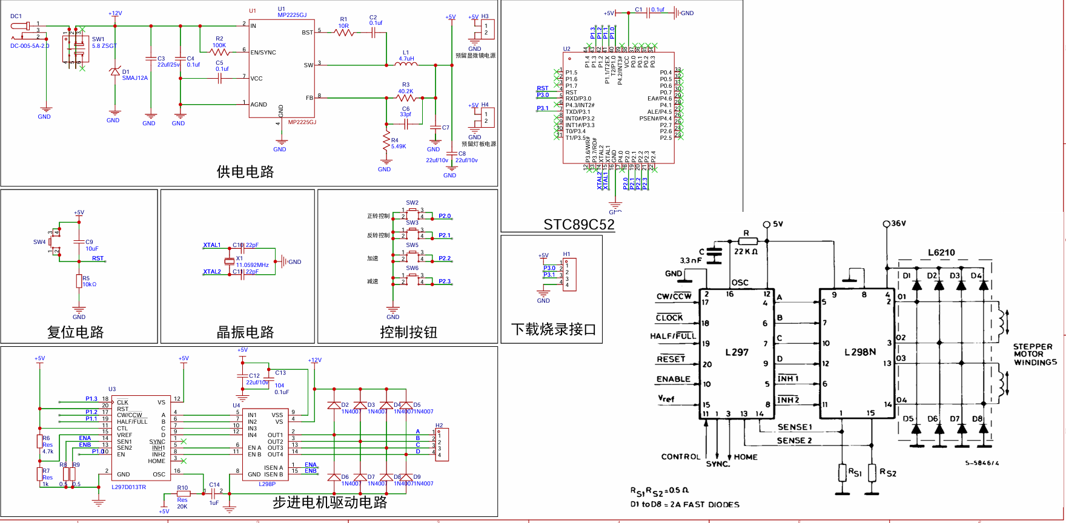The width and height of the screenshot is (1066, 523).
Task: Select the 预留灯板电源 label
Action: [x=478, y=144]
